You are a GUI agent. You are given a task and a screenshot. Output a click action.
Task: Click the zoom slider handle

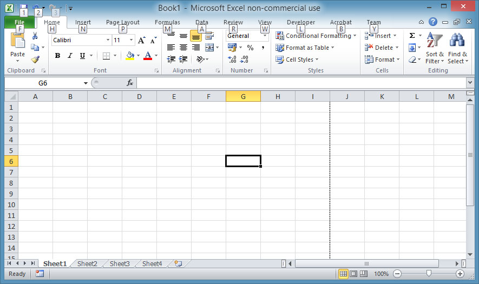coord(429,274)
